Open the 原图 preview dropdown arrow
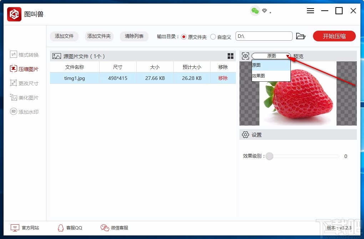This screenshot has width=364, height=239. 287,56
